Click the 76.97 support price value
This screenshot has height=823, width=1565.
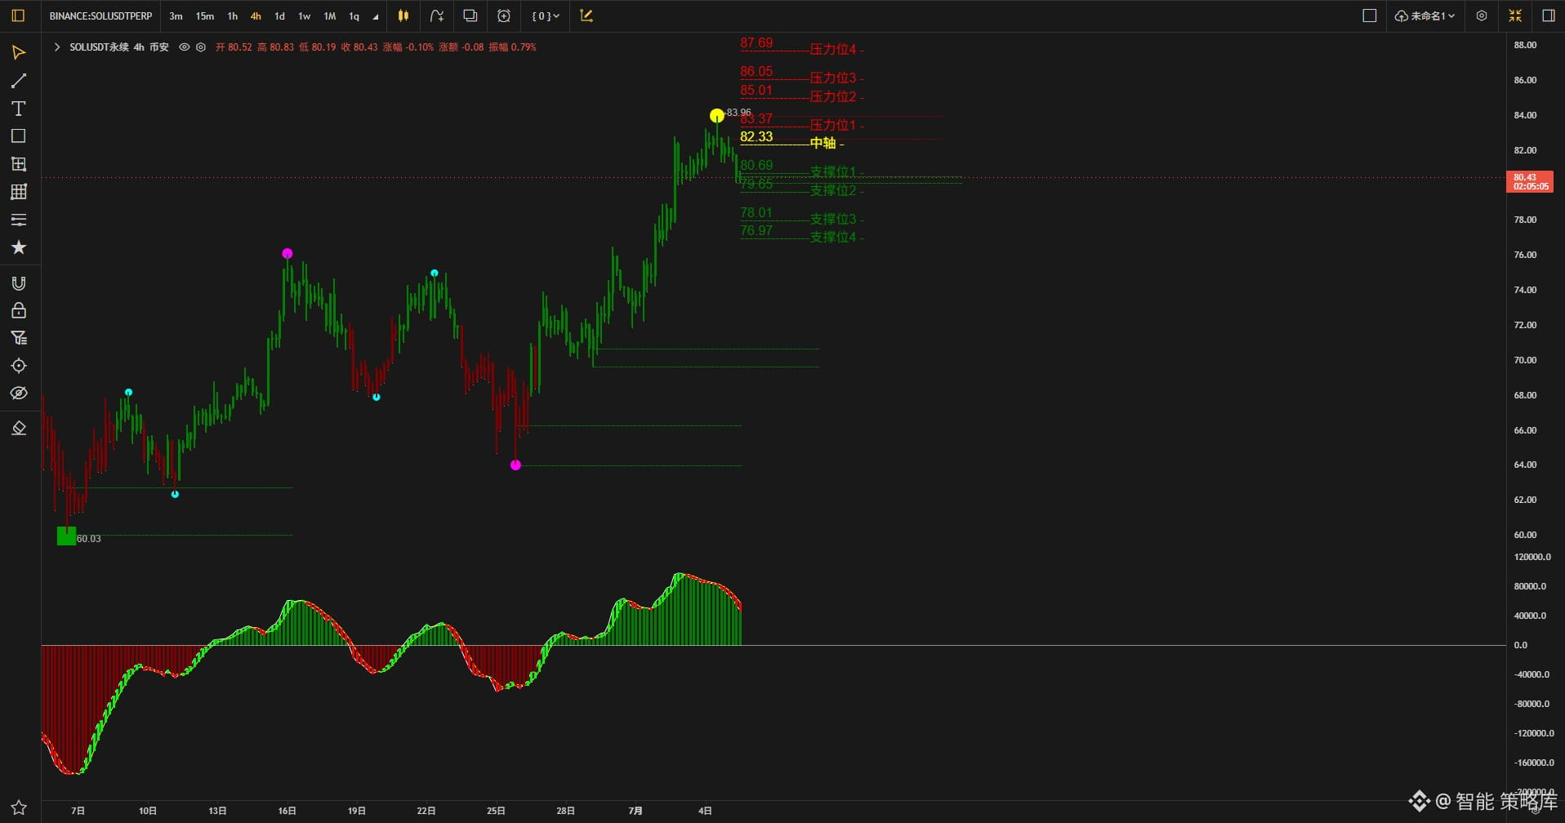756,231
